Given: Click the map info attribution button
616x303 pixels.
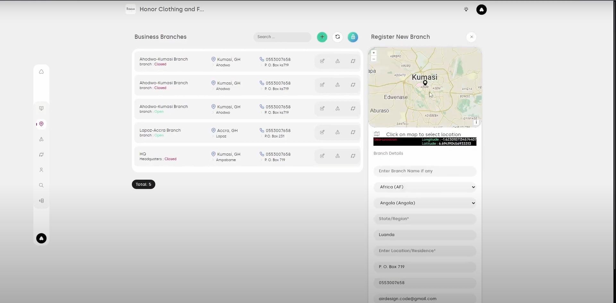Looking at the screenshot, I should click(x=476, y=122).
